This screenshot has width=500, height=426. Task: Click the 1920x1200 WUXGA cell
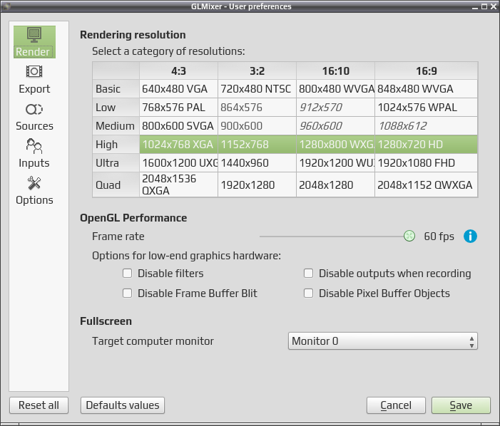click(x=335, y=162)
